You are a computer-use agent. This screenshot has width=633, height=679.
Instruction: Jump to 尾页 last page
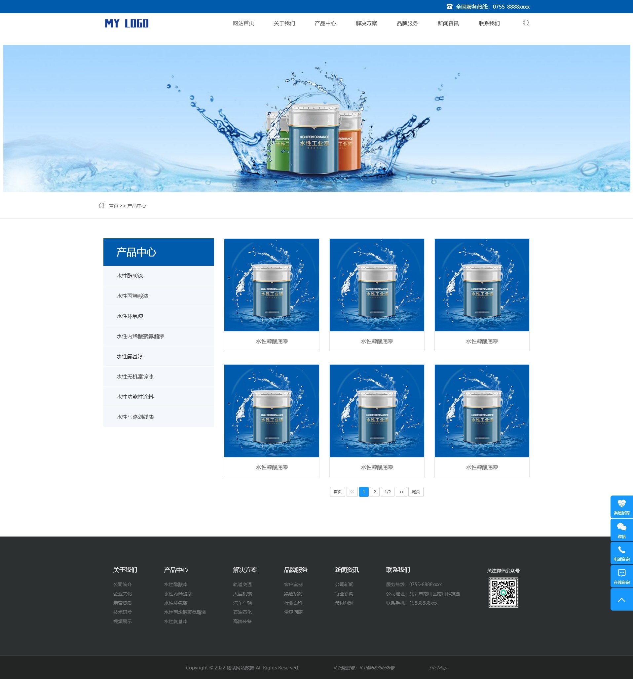416,492
